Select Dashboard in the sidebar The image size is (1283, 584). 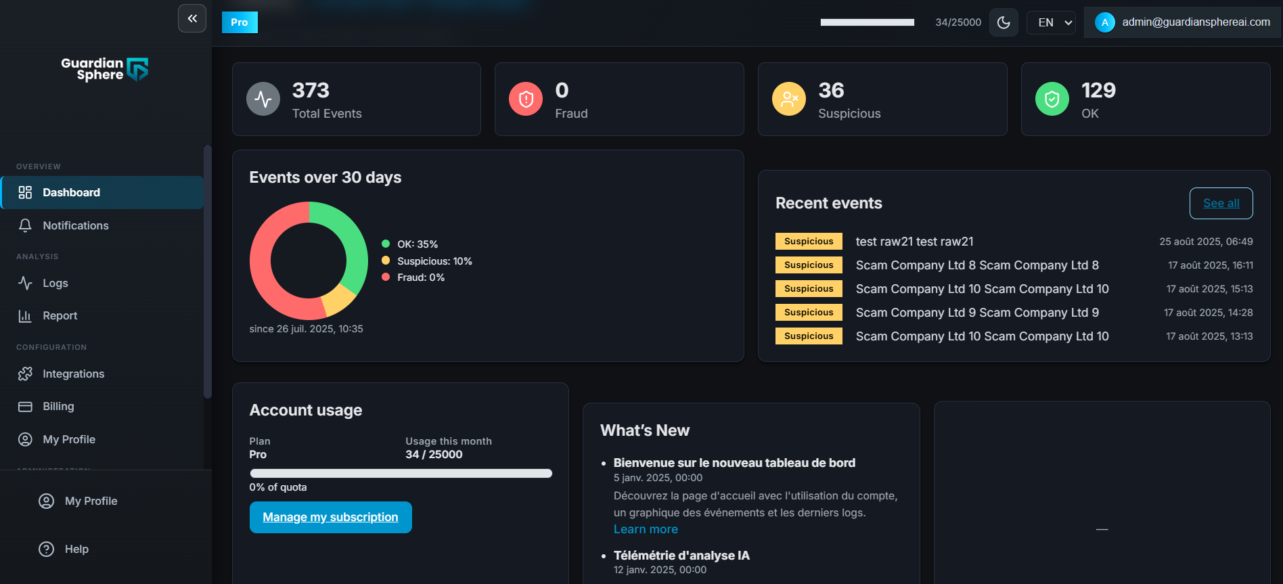[71, 193]
